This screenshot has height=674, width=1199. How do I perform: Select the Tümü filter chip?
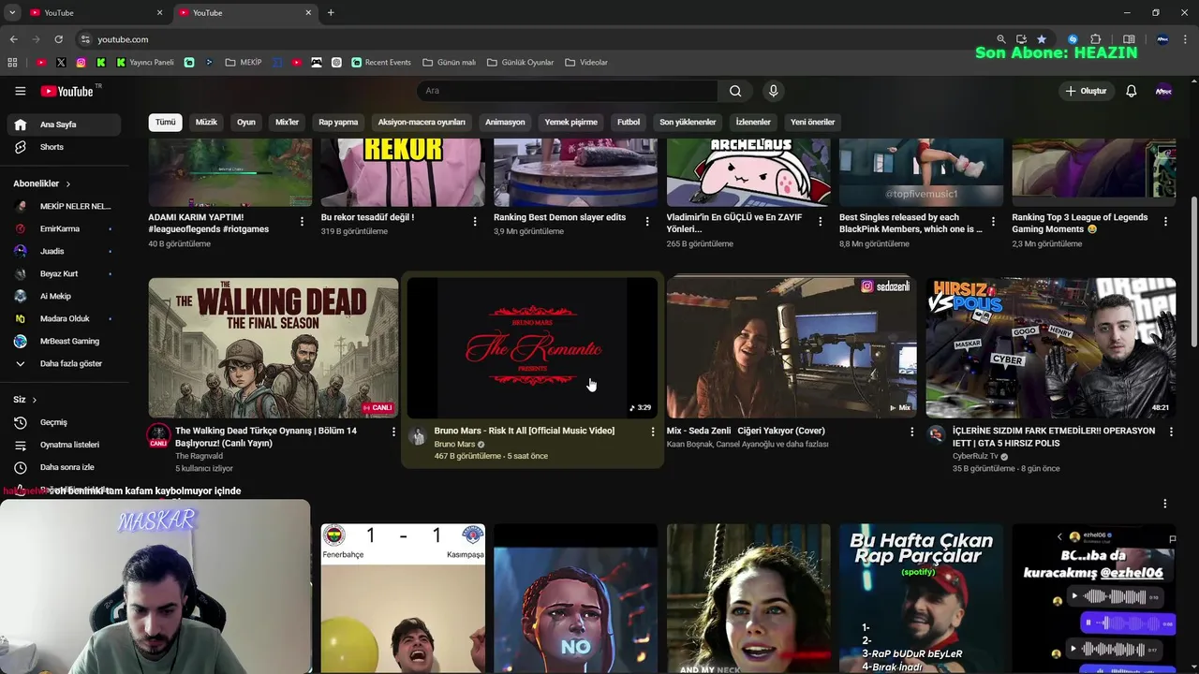(165, 122)
